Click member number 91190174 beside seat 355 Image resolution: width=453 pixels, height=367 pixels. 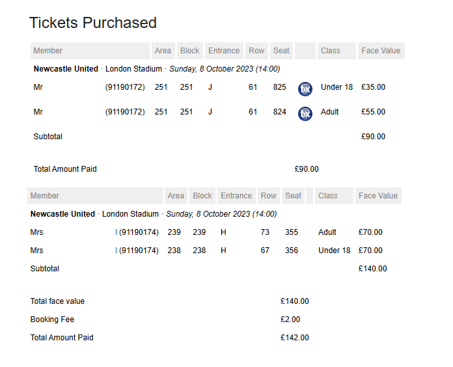139,232
